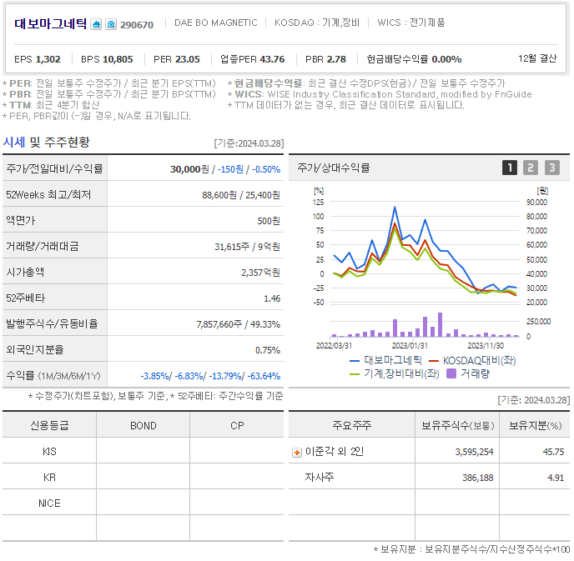Click the tallest purple volume bar in chart
Image resolution: width=574 pixels, height=561 pixels.
click(440, 325)
